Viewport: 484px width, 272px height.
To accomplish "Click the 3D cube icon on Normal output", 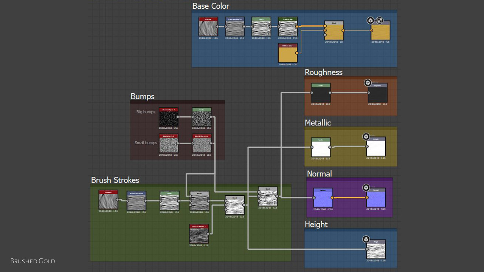I will (x=366, y=187).
